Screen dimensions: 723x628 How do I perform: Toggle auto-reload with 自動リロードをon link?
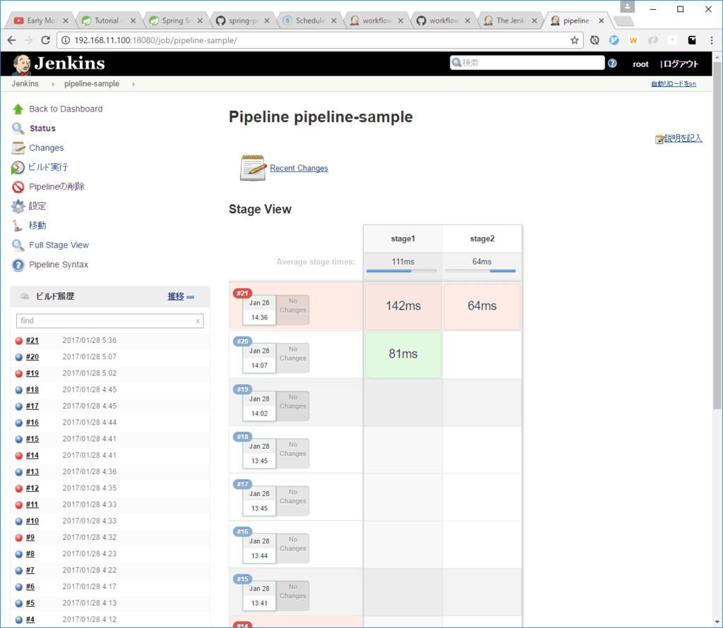pyautogui.click(x=673, y=84)
